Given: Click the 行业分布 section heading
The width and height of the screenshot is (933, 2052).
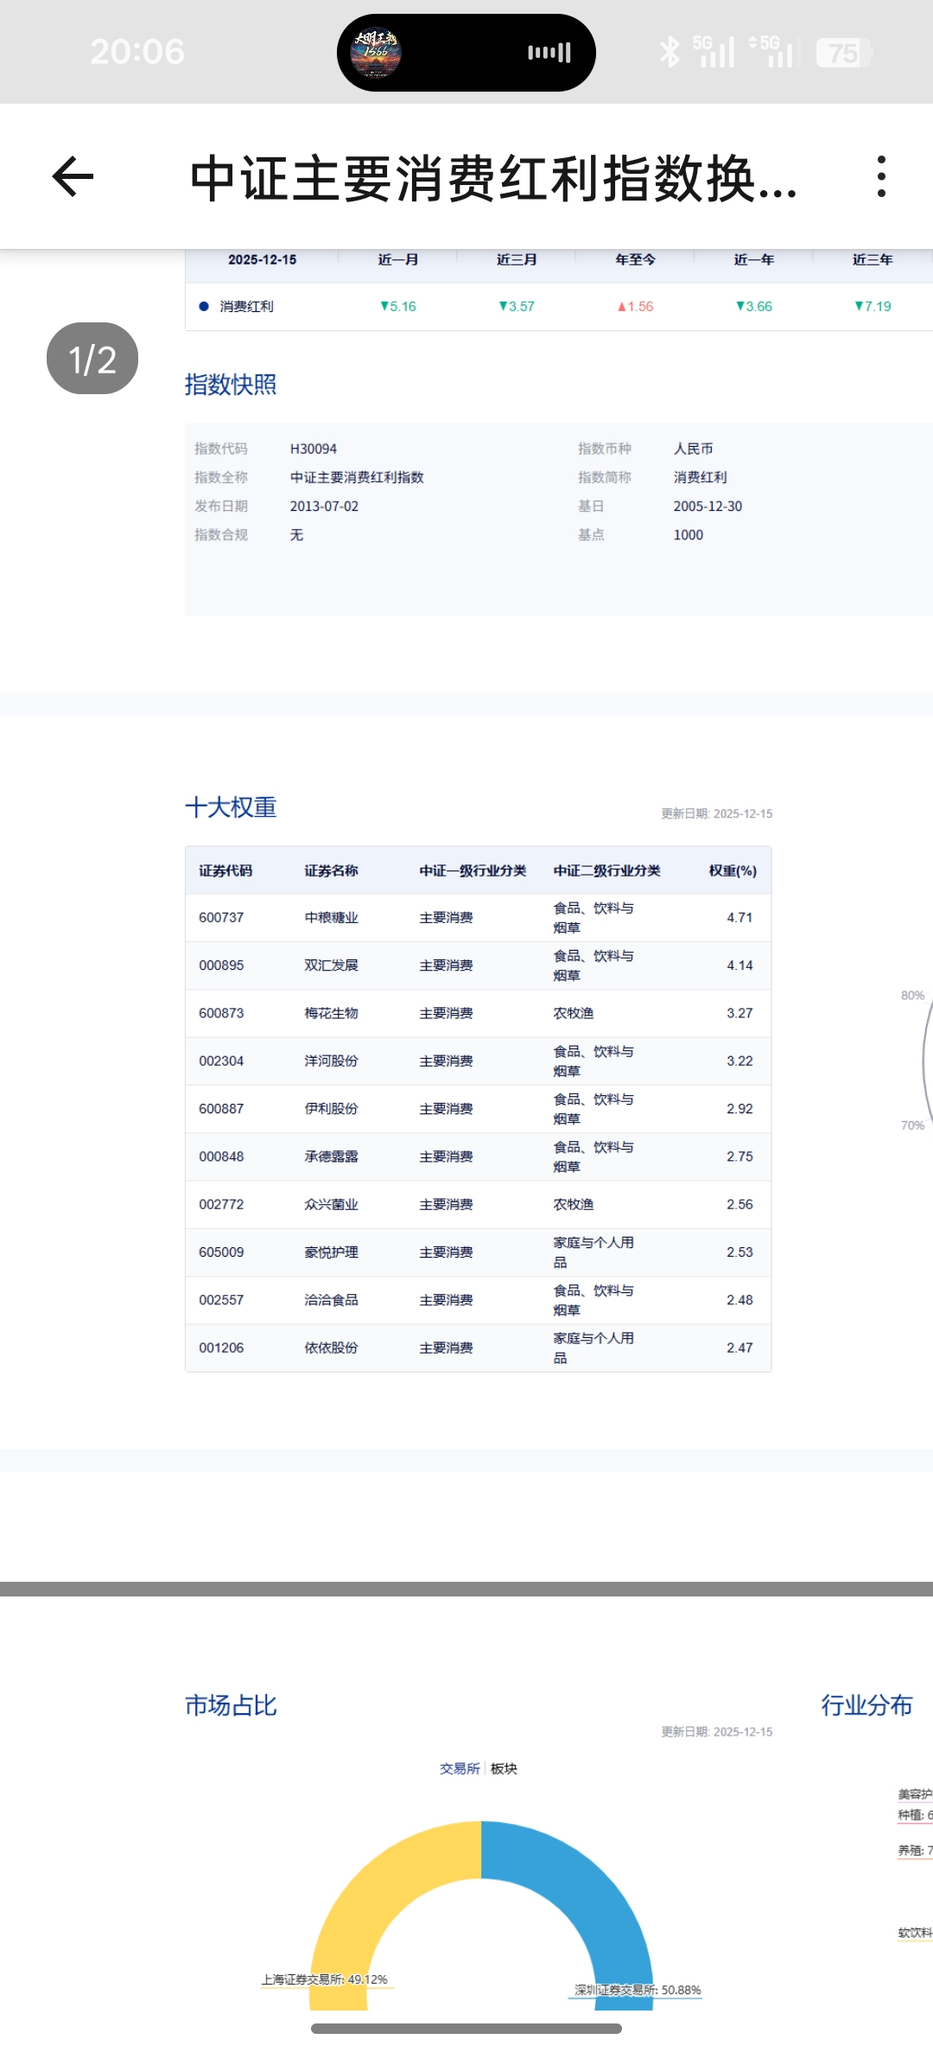Looking at the screenshot, I should pyautogui.click(x=866, y=1705).
